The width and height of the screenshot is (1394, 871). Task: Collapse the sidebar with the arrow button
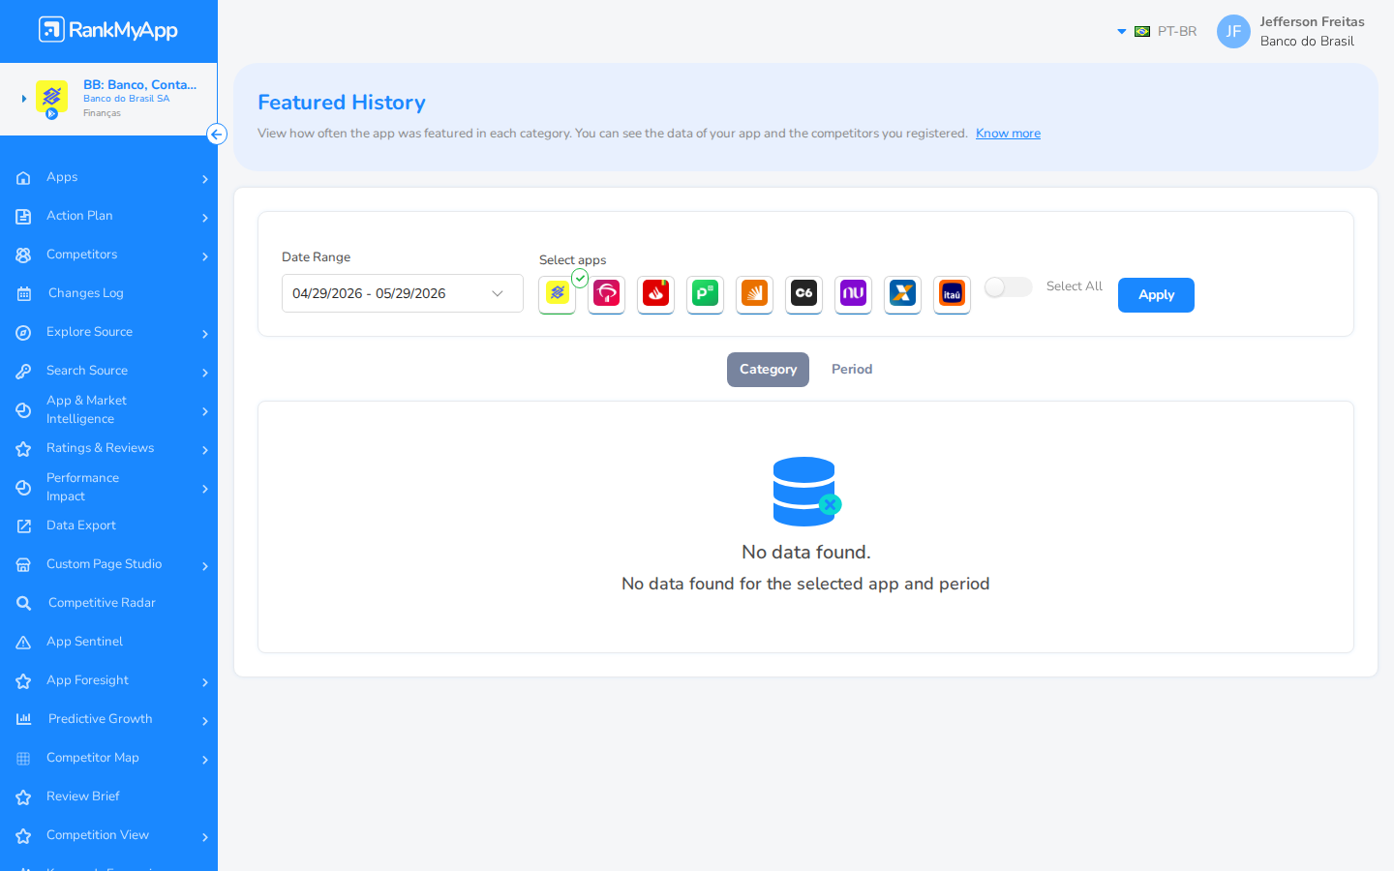pos(217,135)
